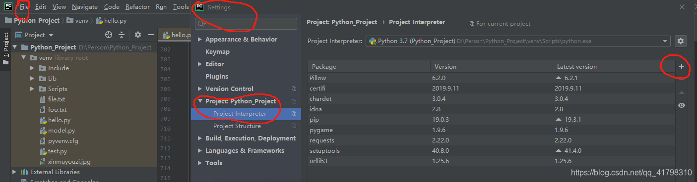Click the upgrade package arrow button

click(x=682, y=92)
